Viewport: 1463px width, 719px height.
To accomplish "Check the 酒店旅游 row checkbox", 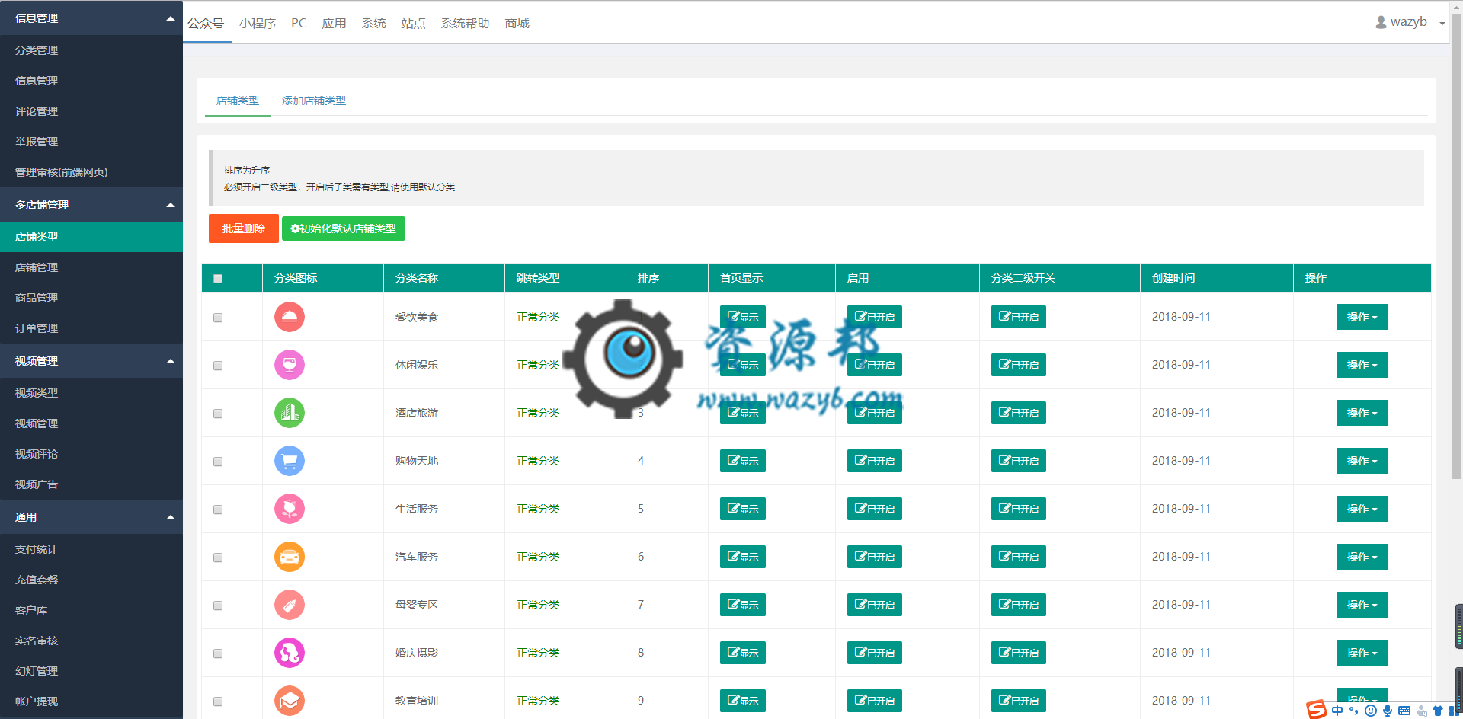I will point(218,414).
